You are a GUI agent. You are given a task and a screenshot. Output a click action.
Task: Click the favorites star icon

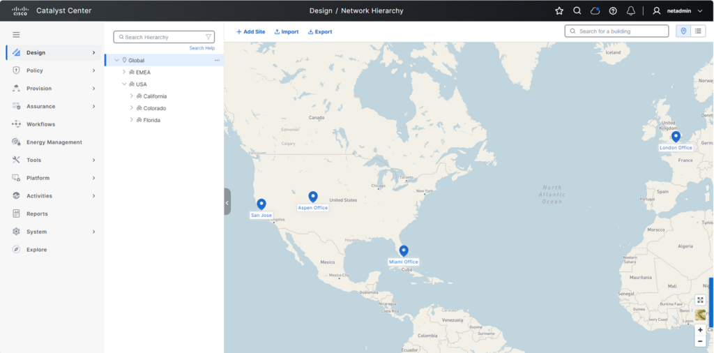point(559,11)
